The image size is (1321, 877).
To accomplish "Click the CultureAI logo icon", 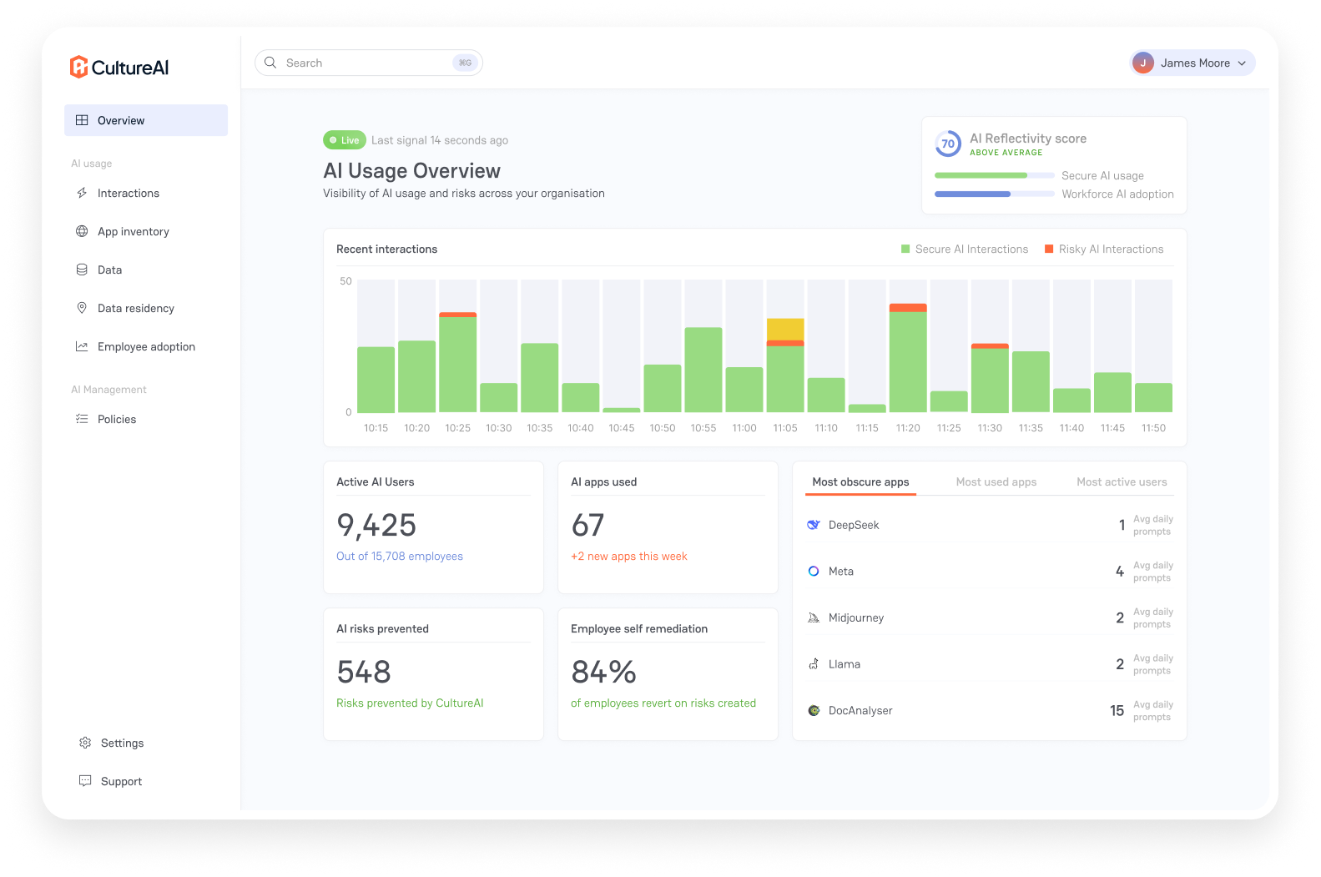I will [79, 67].
